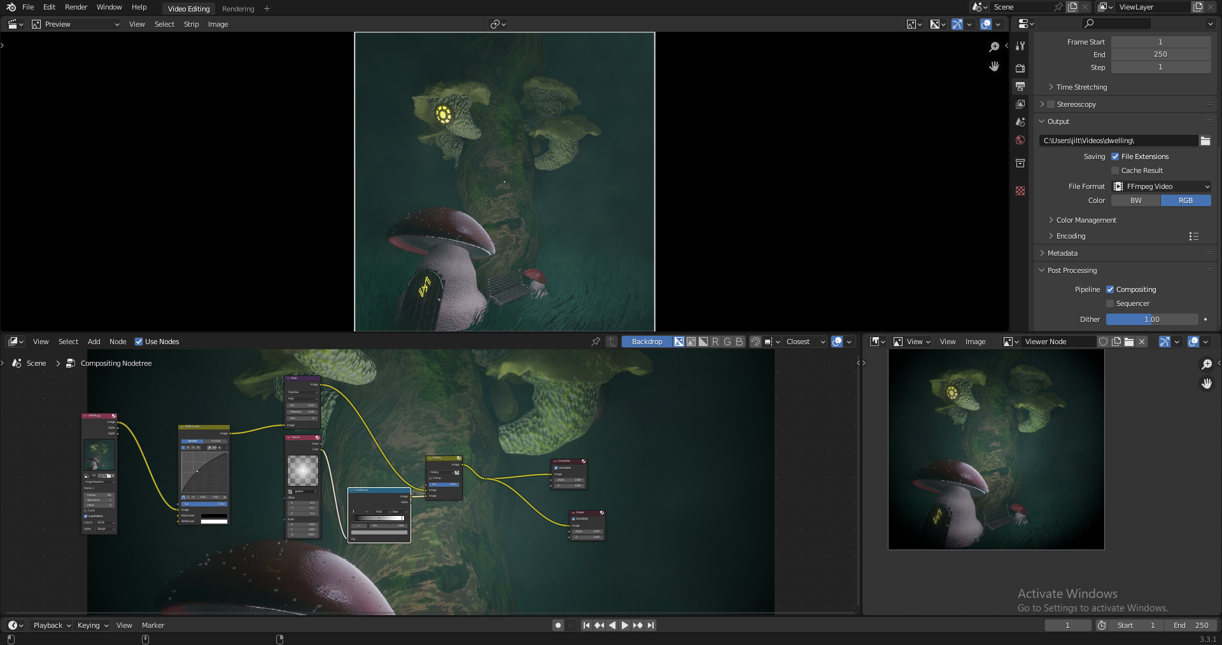
Task: Open the File Format FFmpeg Video dropdown
Action: tap(1162, 186)
